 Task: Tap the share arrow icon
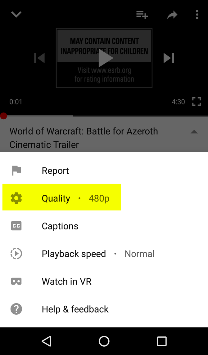coord(172,15)
